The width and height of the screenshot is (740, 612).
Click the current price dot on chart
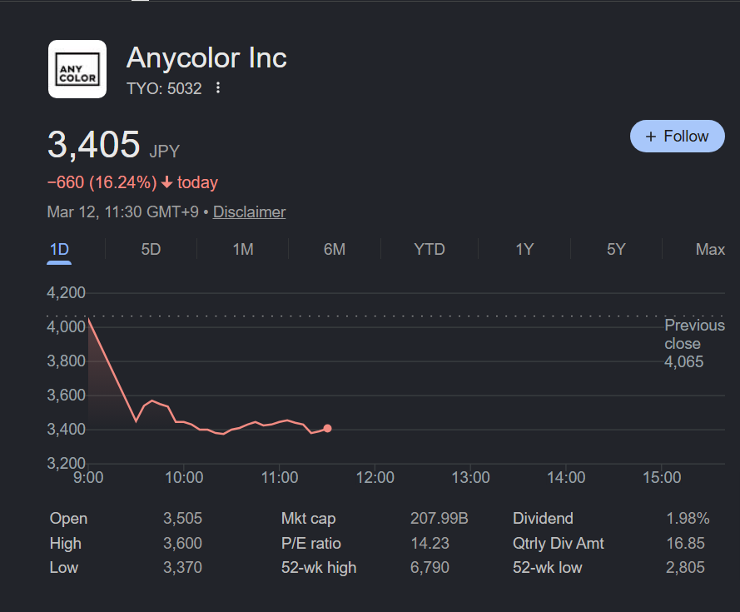pos(327,428)
